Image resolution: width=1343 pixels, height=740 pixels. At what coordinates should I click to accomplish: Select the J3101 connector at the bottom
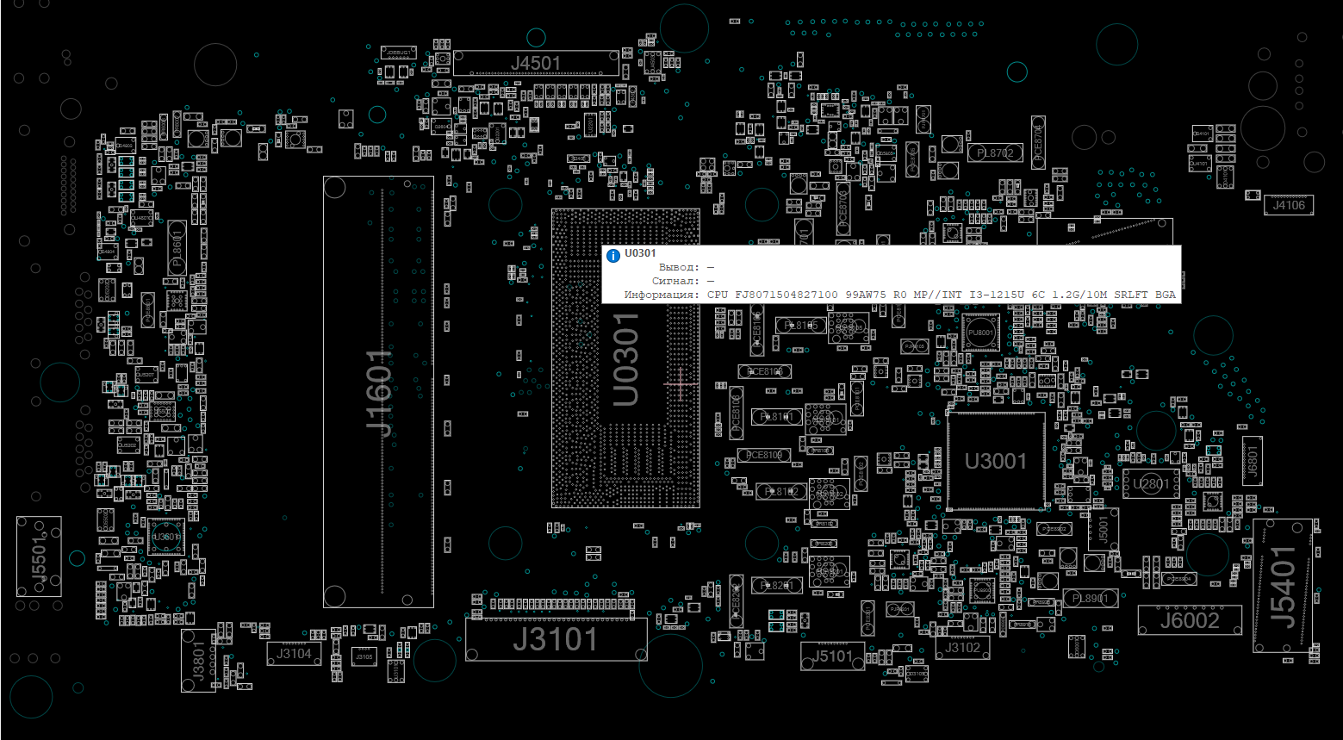coord(556,640)
